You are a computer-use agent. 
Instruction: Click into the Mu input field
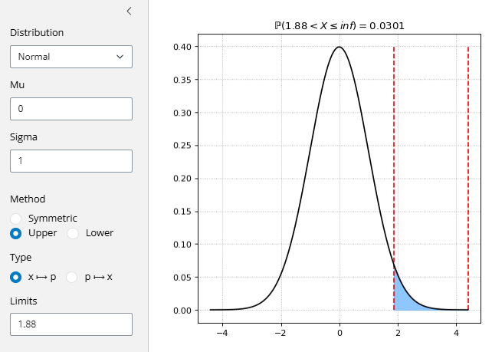71,109
